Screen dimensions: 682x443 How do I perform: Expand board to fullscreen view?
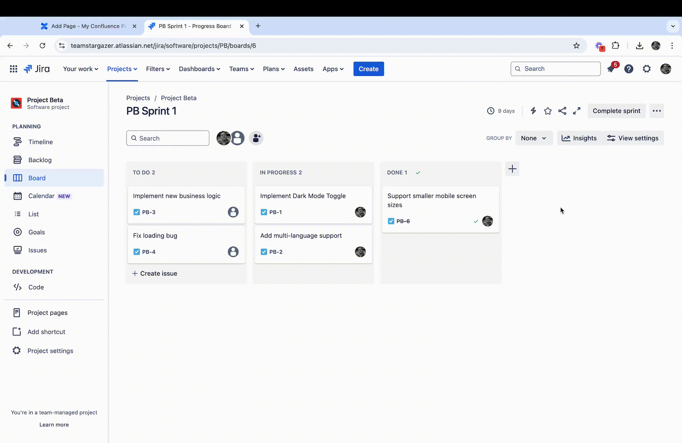point(577,110)
